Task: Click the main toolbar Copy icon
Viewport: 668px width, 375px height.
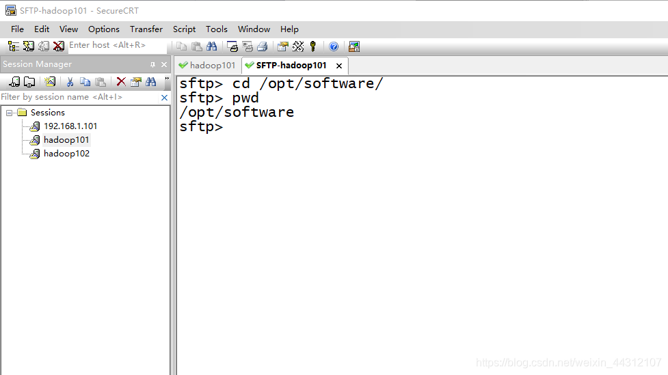Action: (181, 46)
